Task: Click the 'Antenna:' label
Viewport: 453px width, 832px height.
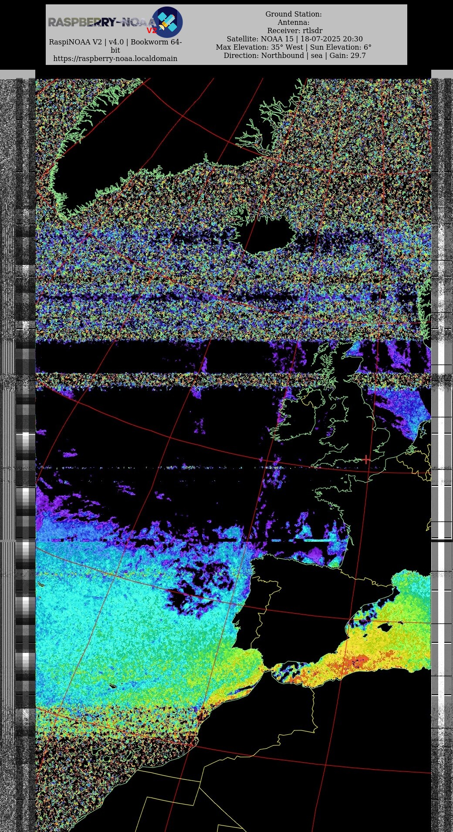Action: [x=294, y=22]
